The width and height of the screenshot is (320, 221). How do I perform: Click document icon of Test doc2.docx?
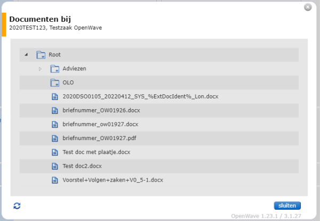coord(55,166)
